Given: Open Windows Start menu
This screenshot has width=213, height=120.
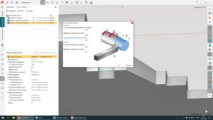Looking at the screenshot, I should click(2, 118).
